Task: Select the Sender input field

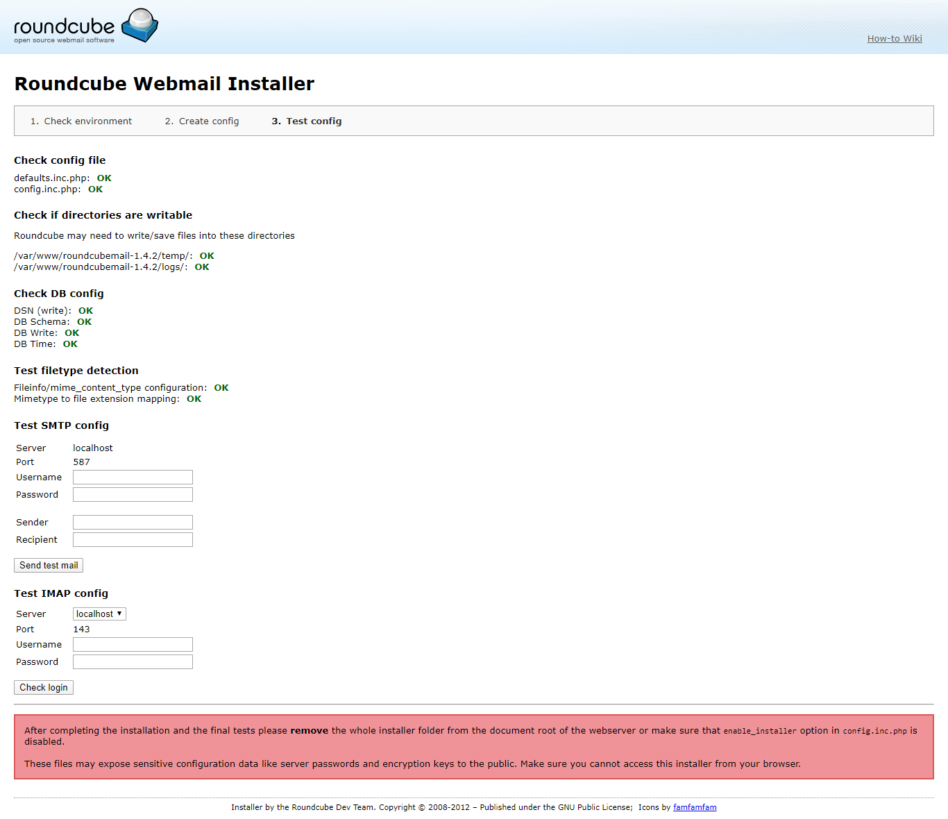Action: point(133,523)
